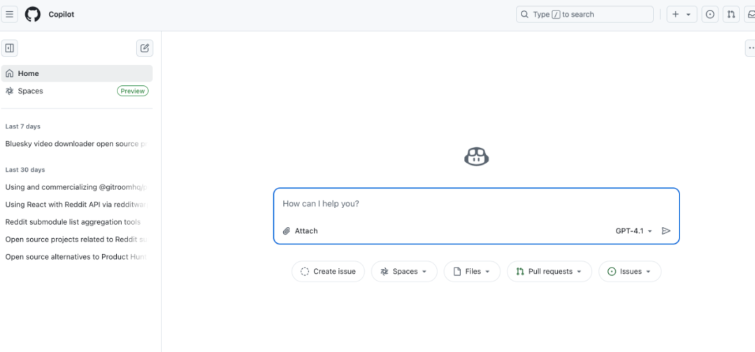This screenshot has height=352, width=755.
Task: Open 'Bluesky video downloader open source' chat
Action: tap(77, 144)
